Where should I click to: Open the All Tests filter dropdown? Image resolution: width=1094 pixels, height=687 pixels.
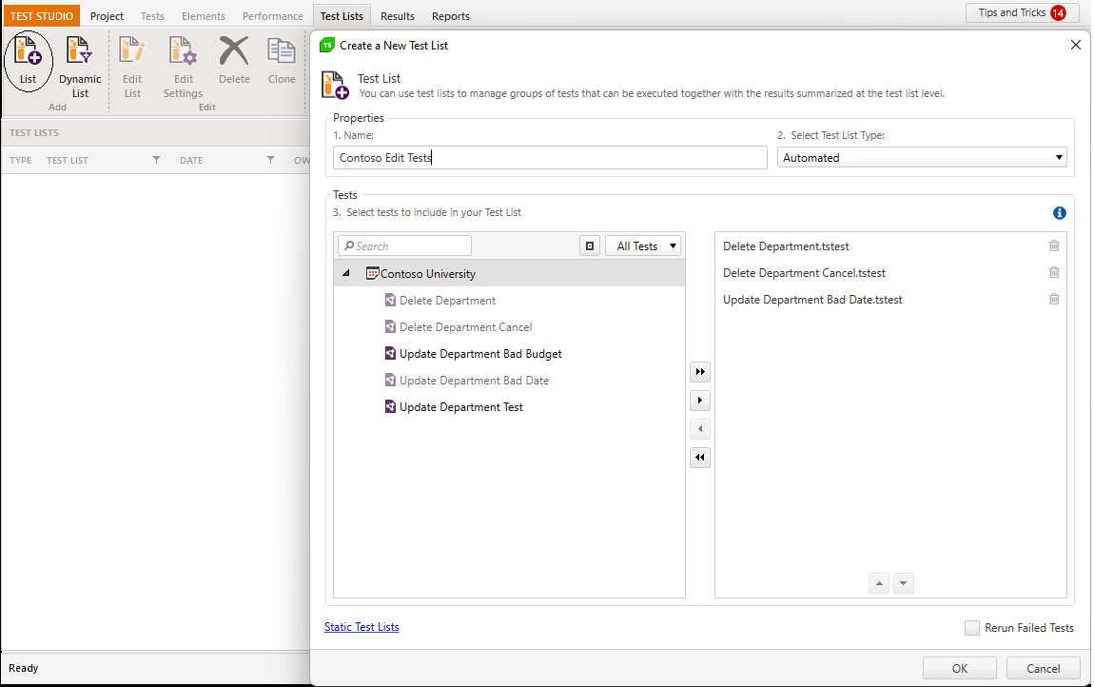(642, 245)
